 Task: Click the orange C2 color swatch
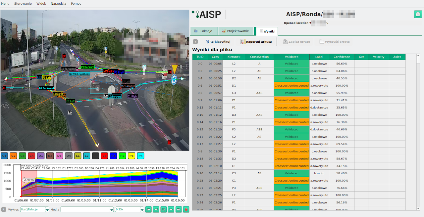pos(13,155)
